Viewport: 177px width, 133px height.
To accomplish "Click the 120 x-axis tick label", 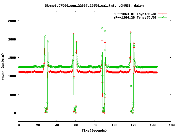I will pos(134,125).
